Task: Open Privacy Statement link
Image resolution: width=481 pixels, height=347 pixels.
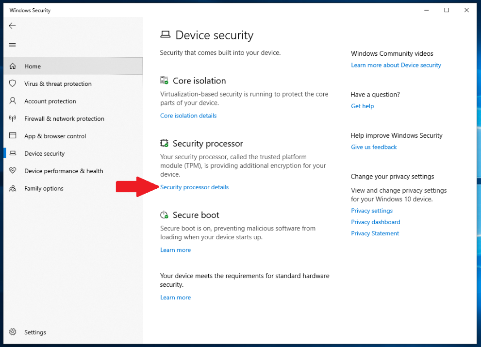Action: click(x=375, y=233)
